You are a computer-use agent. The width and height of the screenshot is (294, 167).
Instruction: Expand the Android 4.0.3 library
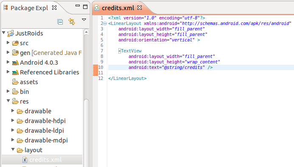click(8, 62)
